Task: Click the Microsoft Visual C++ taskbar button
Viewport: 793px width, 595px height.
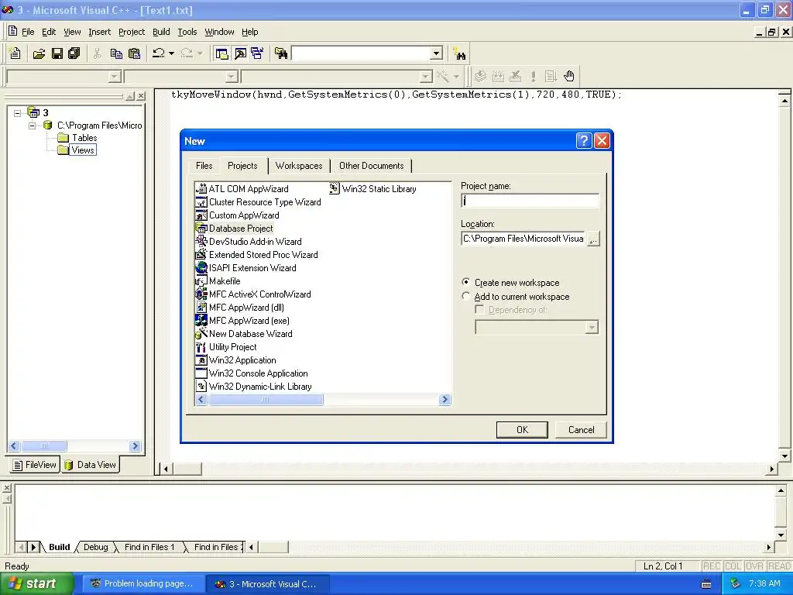Action: pos(268,584)
